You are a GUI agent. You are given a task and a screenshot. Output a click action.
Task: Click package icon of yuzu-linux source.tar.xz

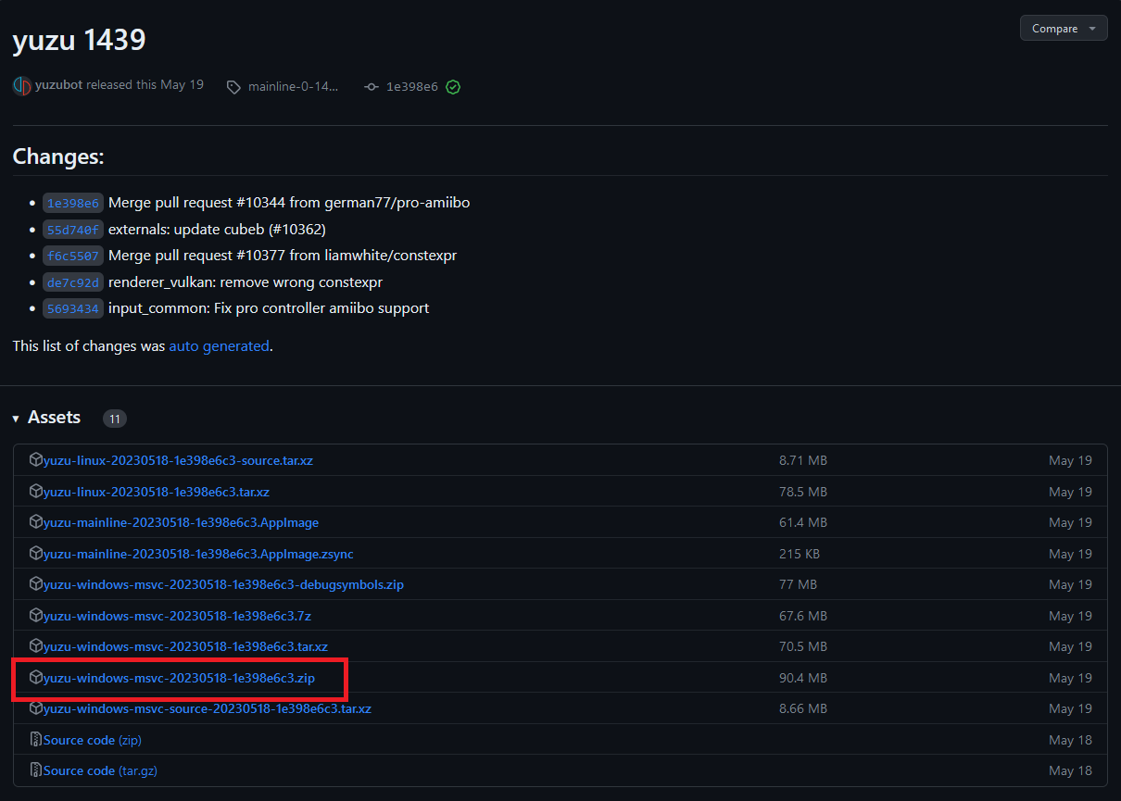coord(36,460)
